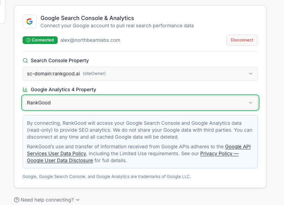Screen dimensions: 284x205
Task: Click the Search Console magnifier icon
Action: [x=25, y=60]
